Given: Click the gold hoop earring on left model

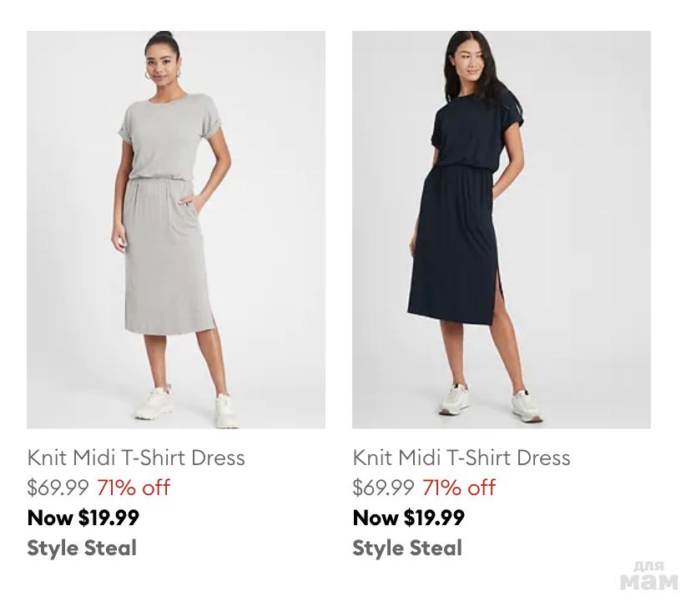Looking at the screenshot, I should point(148,76).
